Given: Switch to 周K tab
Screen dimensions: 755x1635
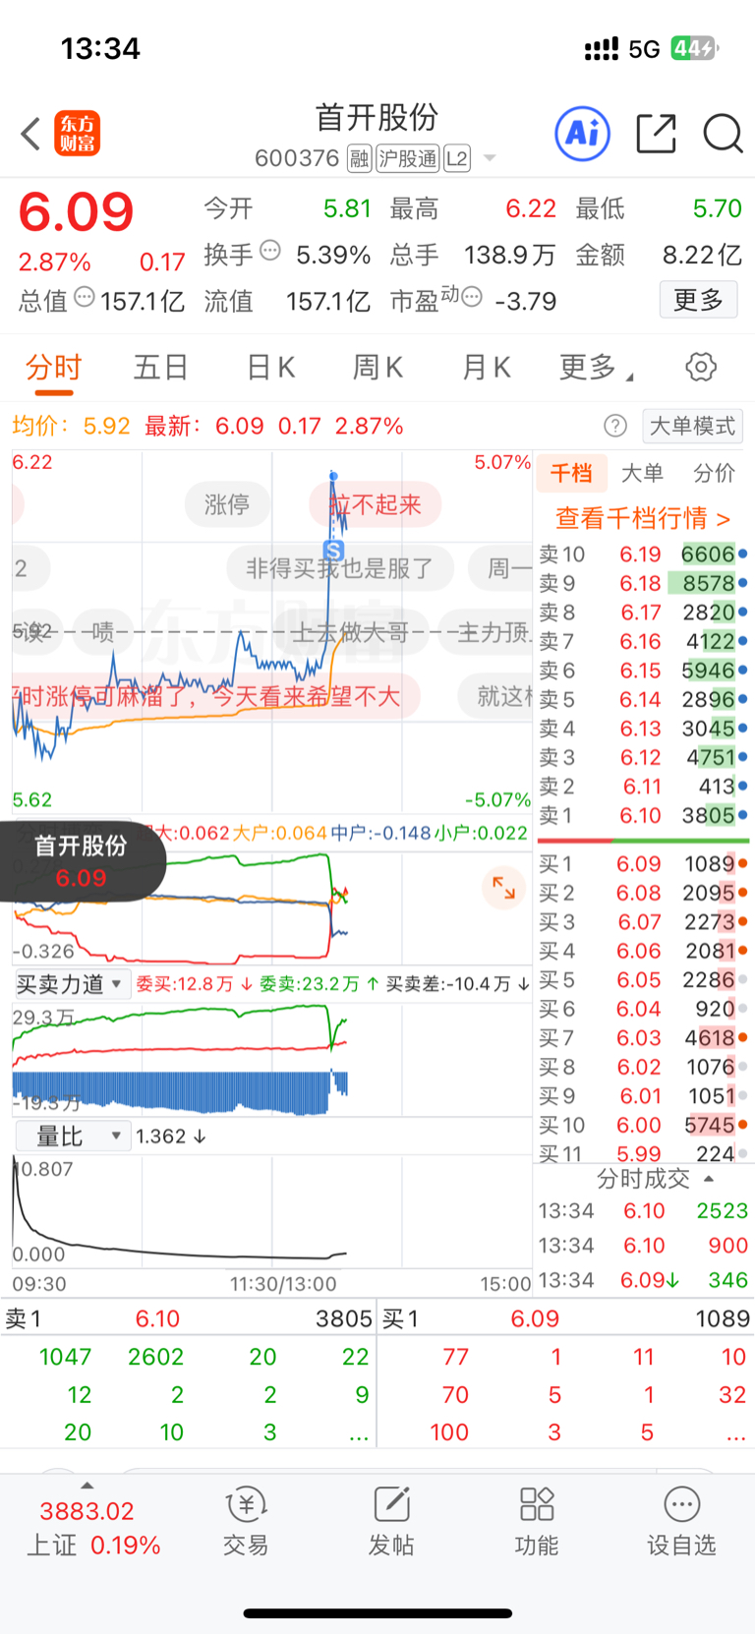Looking at the screenshot, I should (x=378, y=368).
